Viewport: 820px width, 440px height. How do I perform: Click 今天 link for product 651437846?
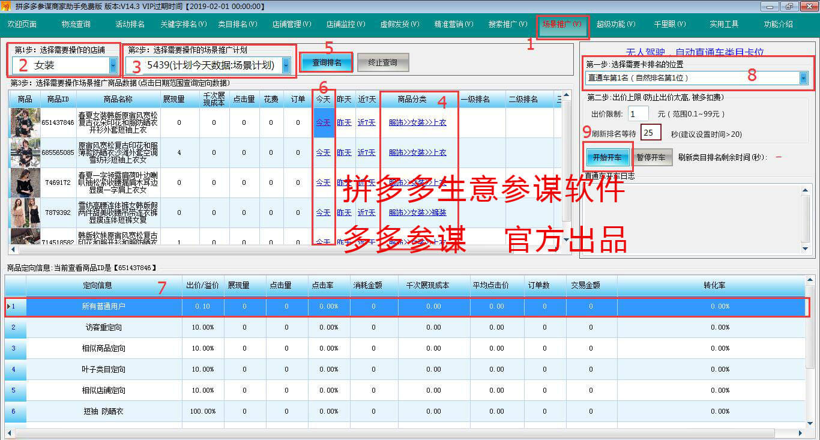(324, 122)
